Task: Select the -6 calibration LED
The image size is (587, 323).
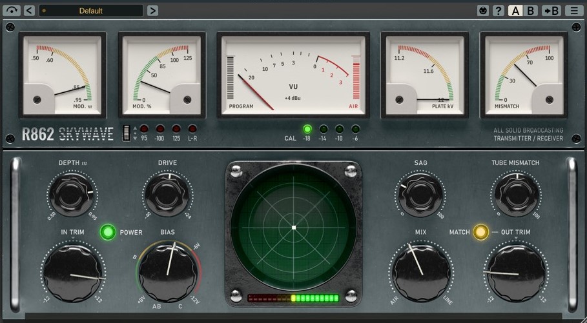Action: coord(356,130)
